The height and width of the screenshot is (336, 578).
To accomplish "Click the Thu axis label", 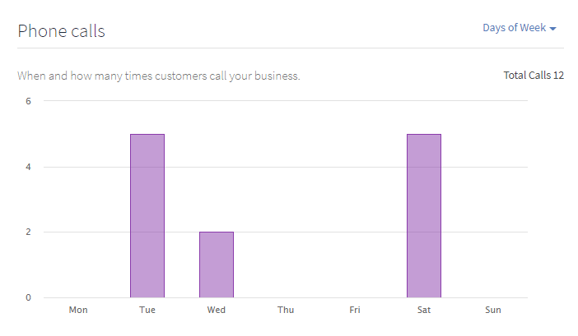I will click(286, 310).
